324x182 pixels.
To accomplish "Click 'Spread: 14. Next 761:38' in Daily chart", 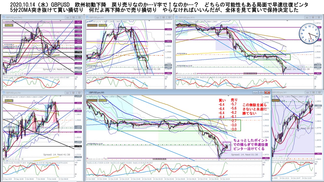I will 57,69.
